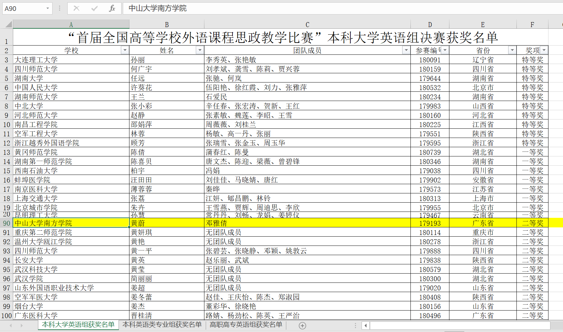Click the Enter checkmark icon in formula bar
This screenshot has width=563, height=332.
(x=94, y=8)
